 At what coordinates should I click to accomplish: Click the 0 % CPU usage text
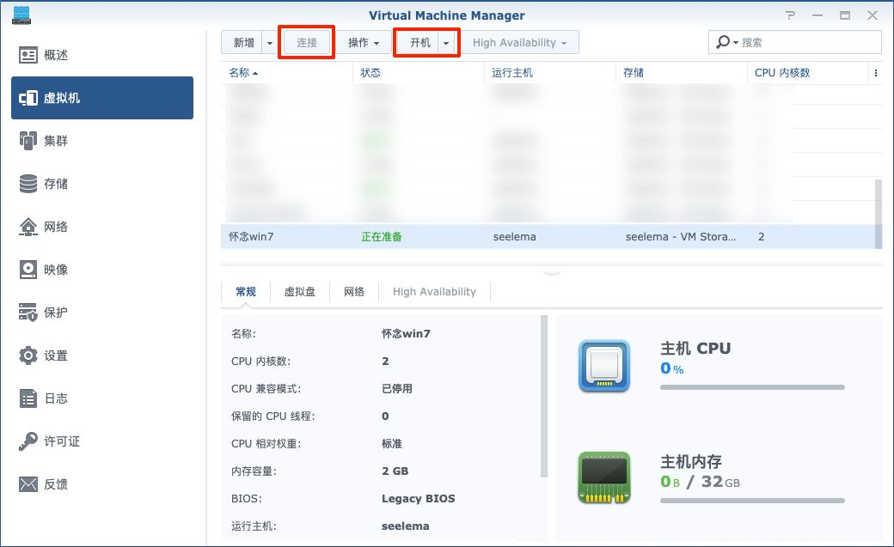(x=671, y=368)
